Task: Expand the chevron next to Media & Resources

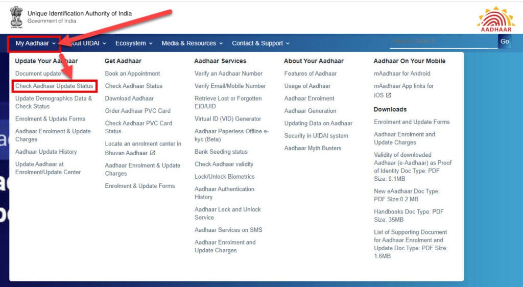Action: [221, 44]
